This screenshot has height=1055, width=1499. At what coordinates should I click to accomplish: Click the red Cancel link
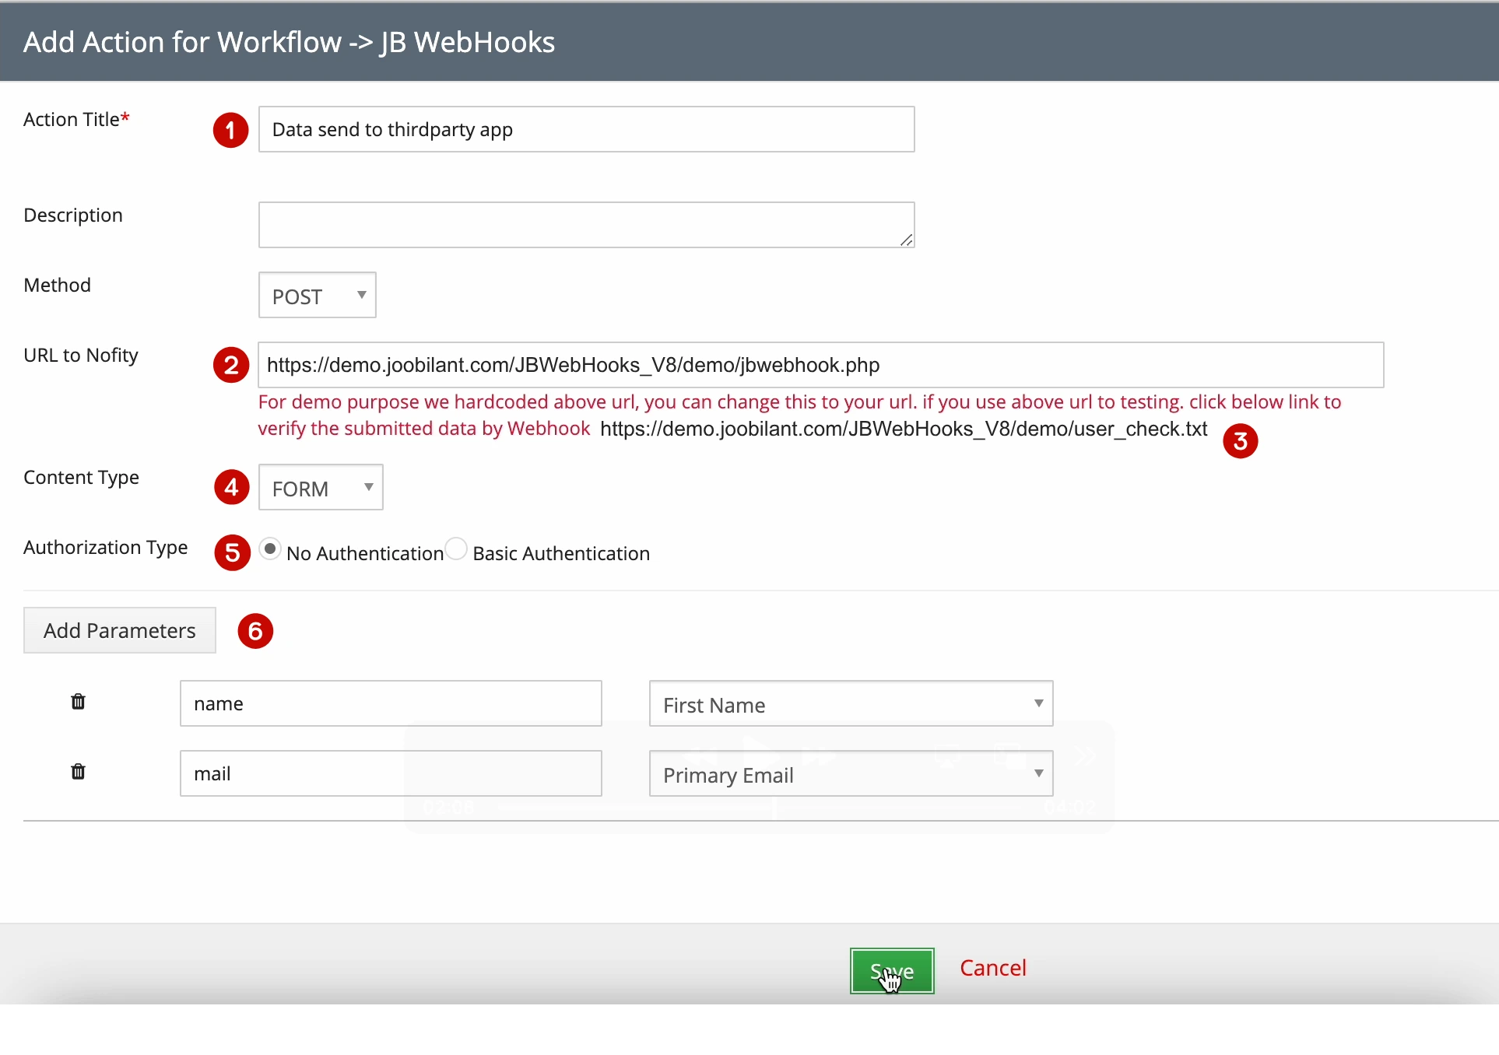pos(992,968)
